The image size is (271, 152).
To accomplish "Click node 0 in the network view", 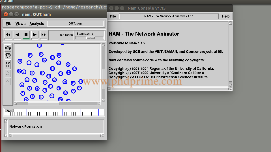I will click(x=20, y=61).
